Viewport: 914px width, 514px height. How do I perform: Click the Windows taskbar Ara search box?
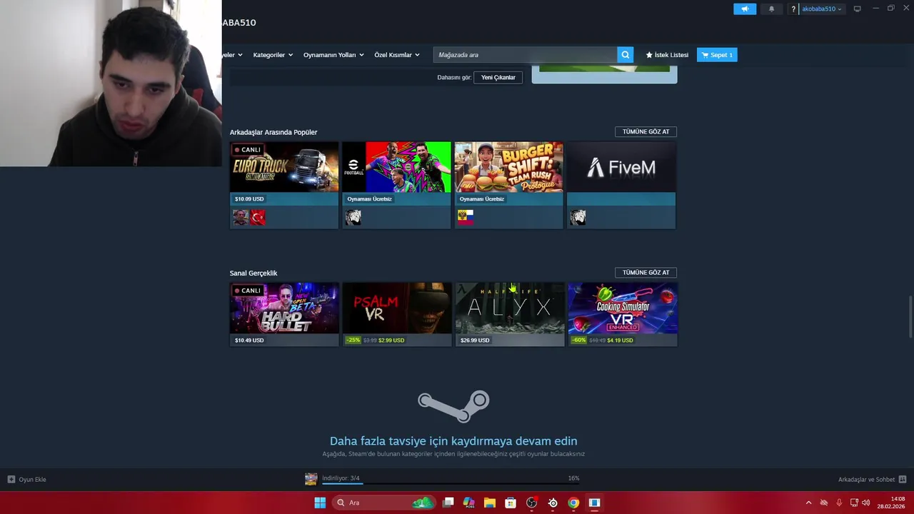pos(384,503)
